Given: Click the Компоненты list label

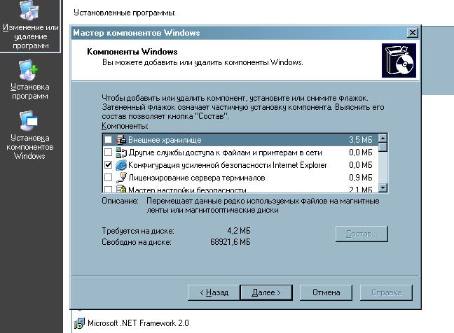Looking at the screenshot, I should tap(125, 127).
